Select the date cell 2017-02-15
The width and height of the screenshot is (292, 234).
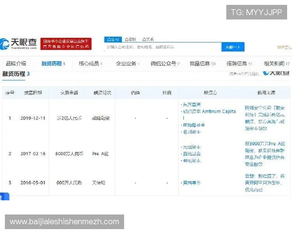coord(33,154)
